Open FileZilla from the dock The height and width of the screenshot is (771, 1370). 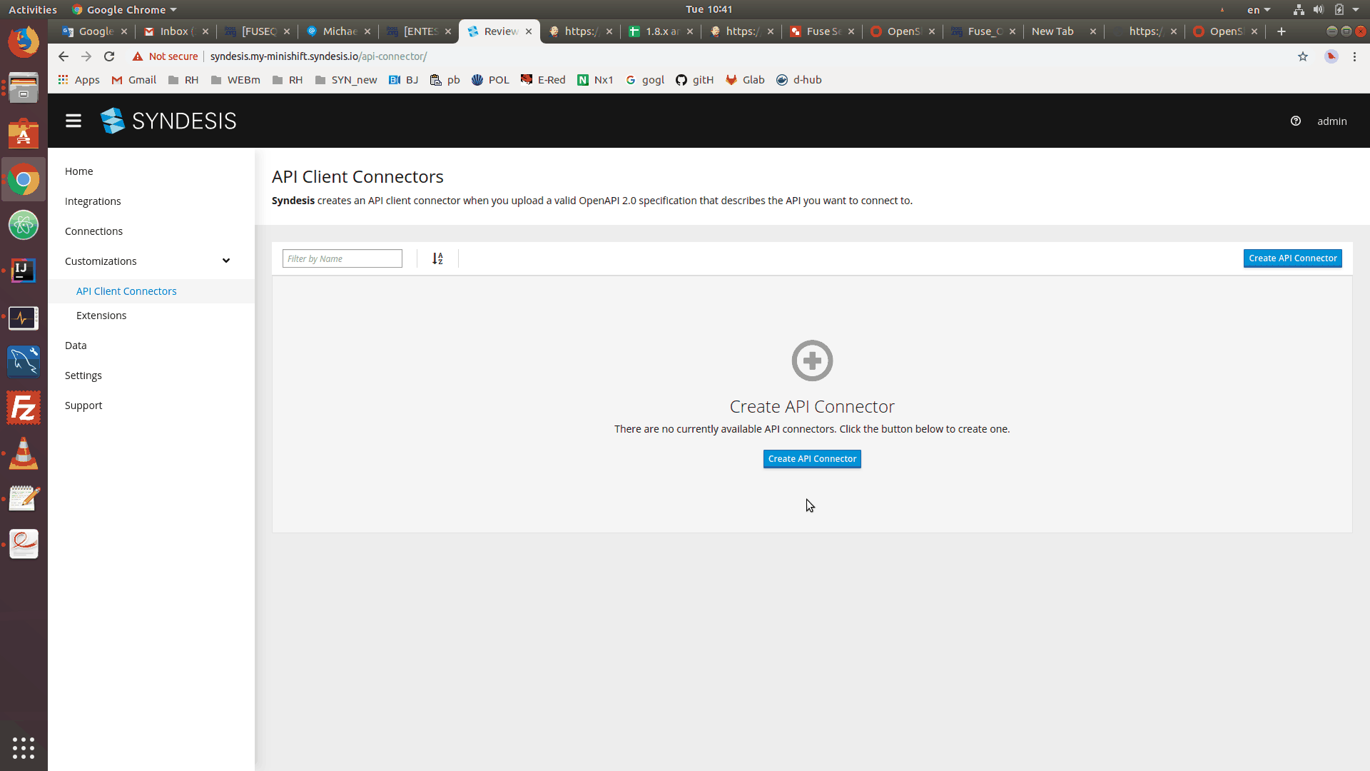click(x=24, y=408)
